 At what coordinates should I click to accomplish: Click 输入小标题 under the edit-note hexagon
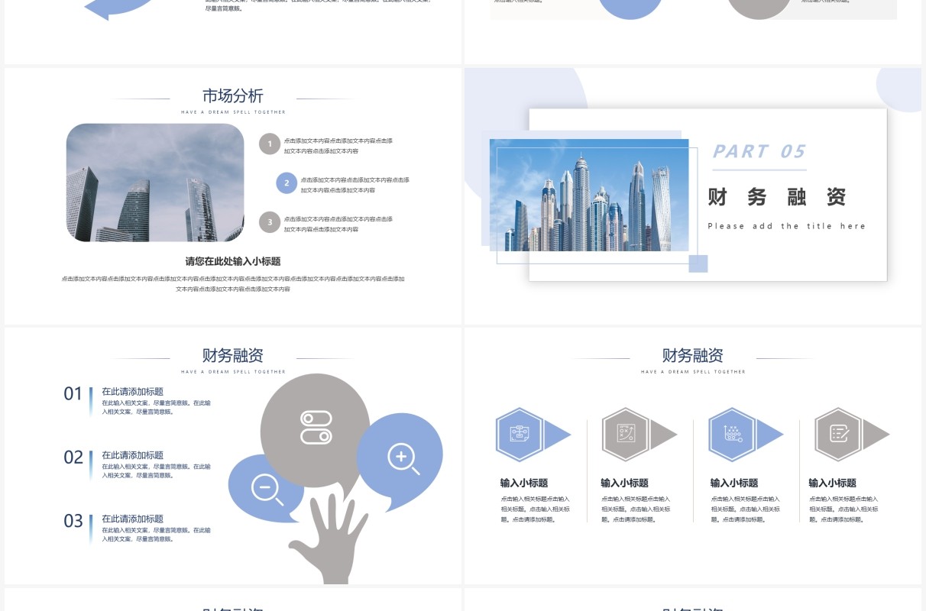[x=833, y=483]
